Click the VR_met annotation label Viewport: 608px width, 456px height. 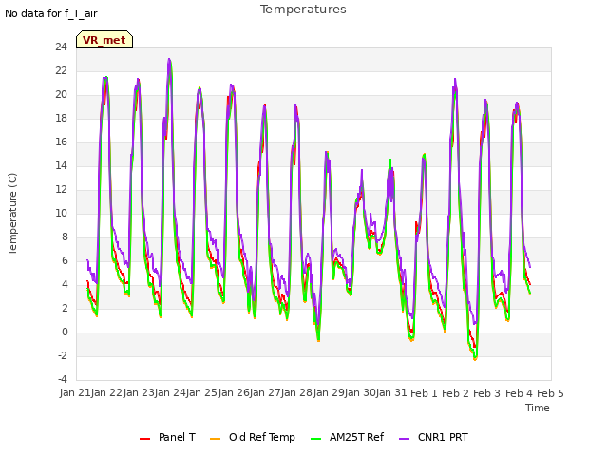(x=104, y=40)
